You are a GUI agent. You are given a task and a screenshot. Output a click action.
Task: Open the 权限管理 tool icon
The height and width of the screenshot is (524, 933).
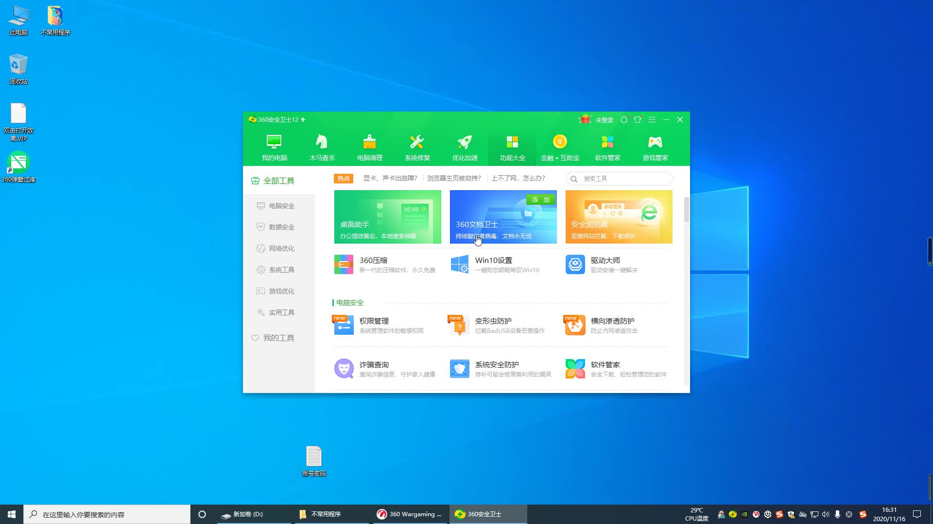[344, 325]
